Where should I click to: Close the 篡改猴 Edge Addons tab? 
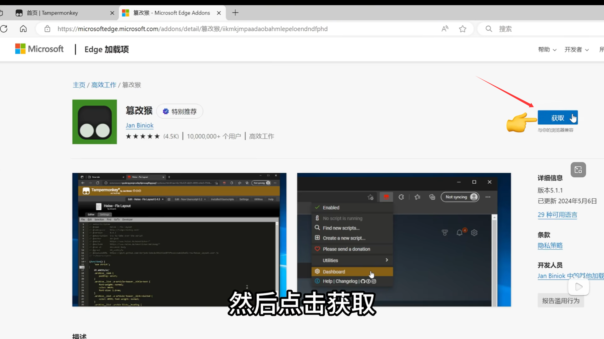219,13
